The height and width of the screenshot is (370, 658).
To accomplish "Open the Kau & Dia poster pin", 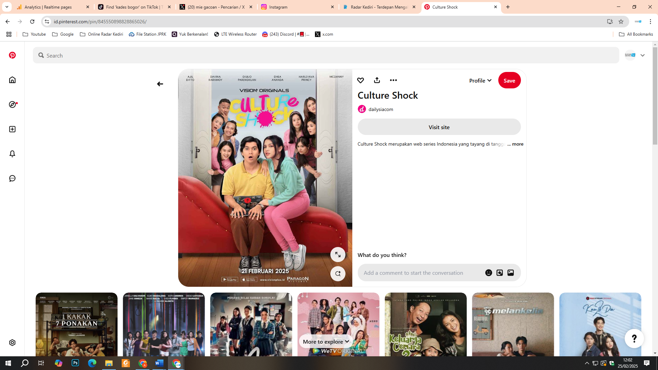I will pyautogui.click(x=600, y=324).
